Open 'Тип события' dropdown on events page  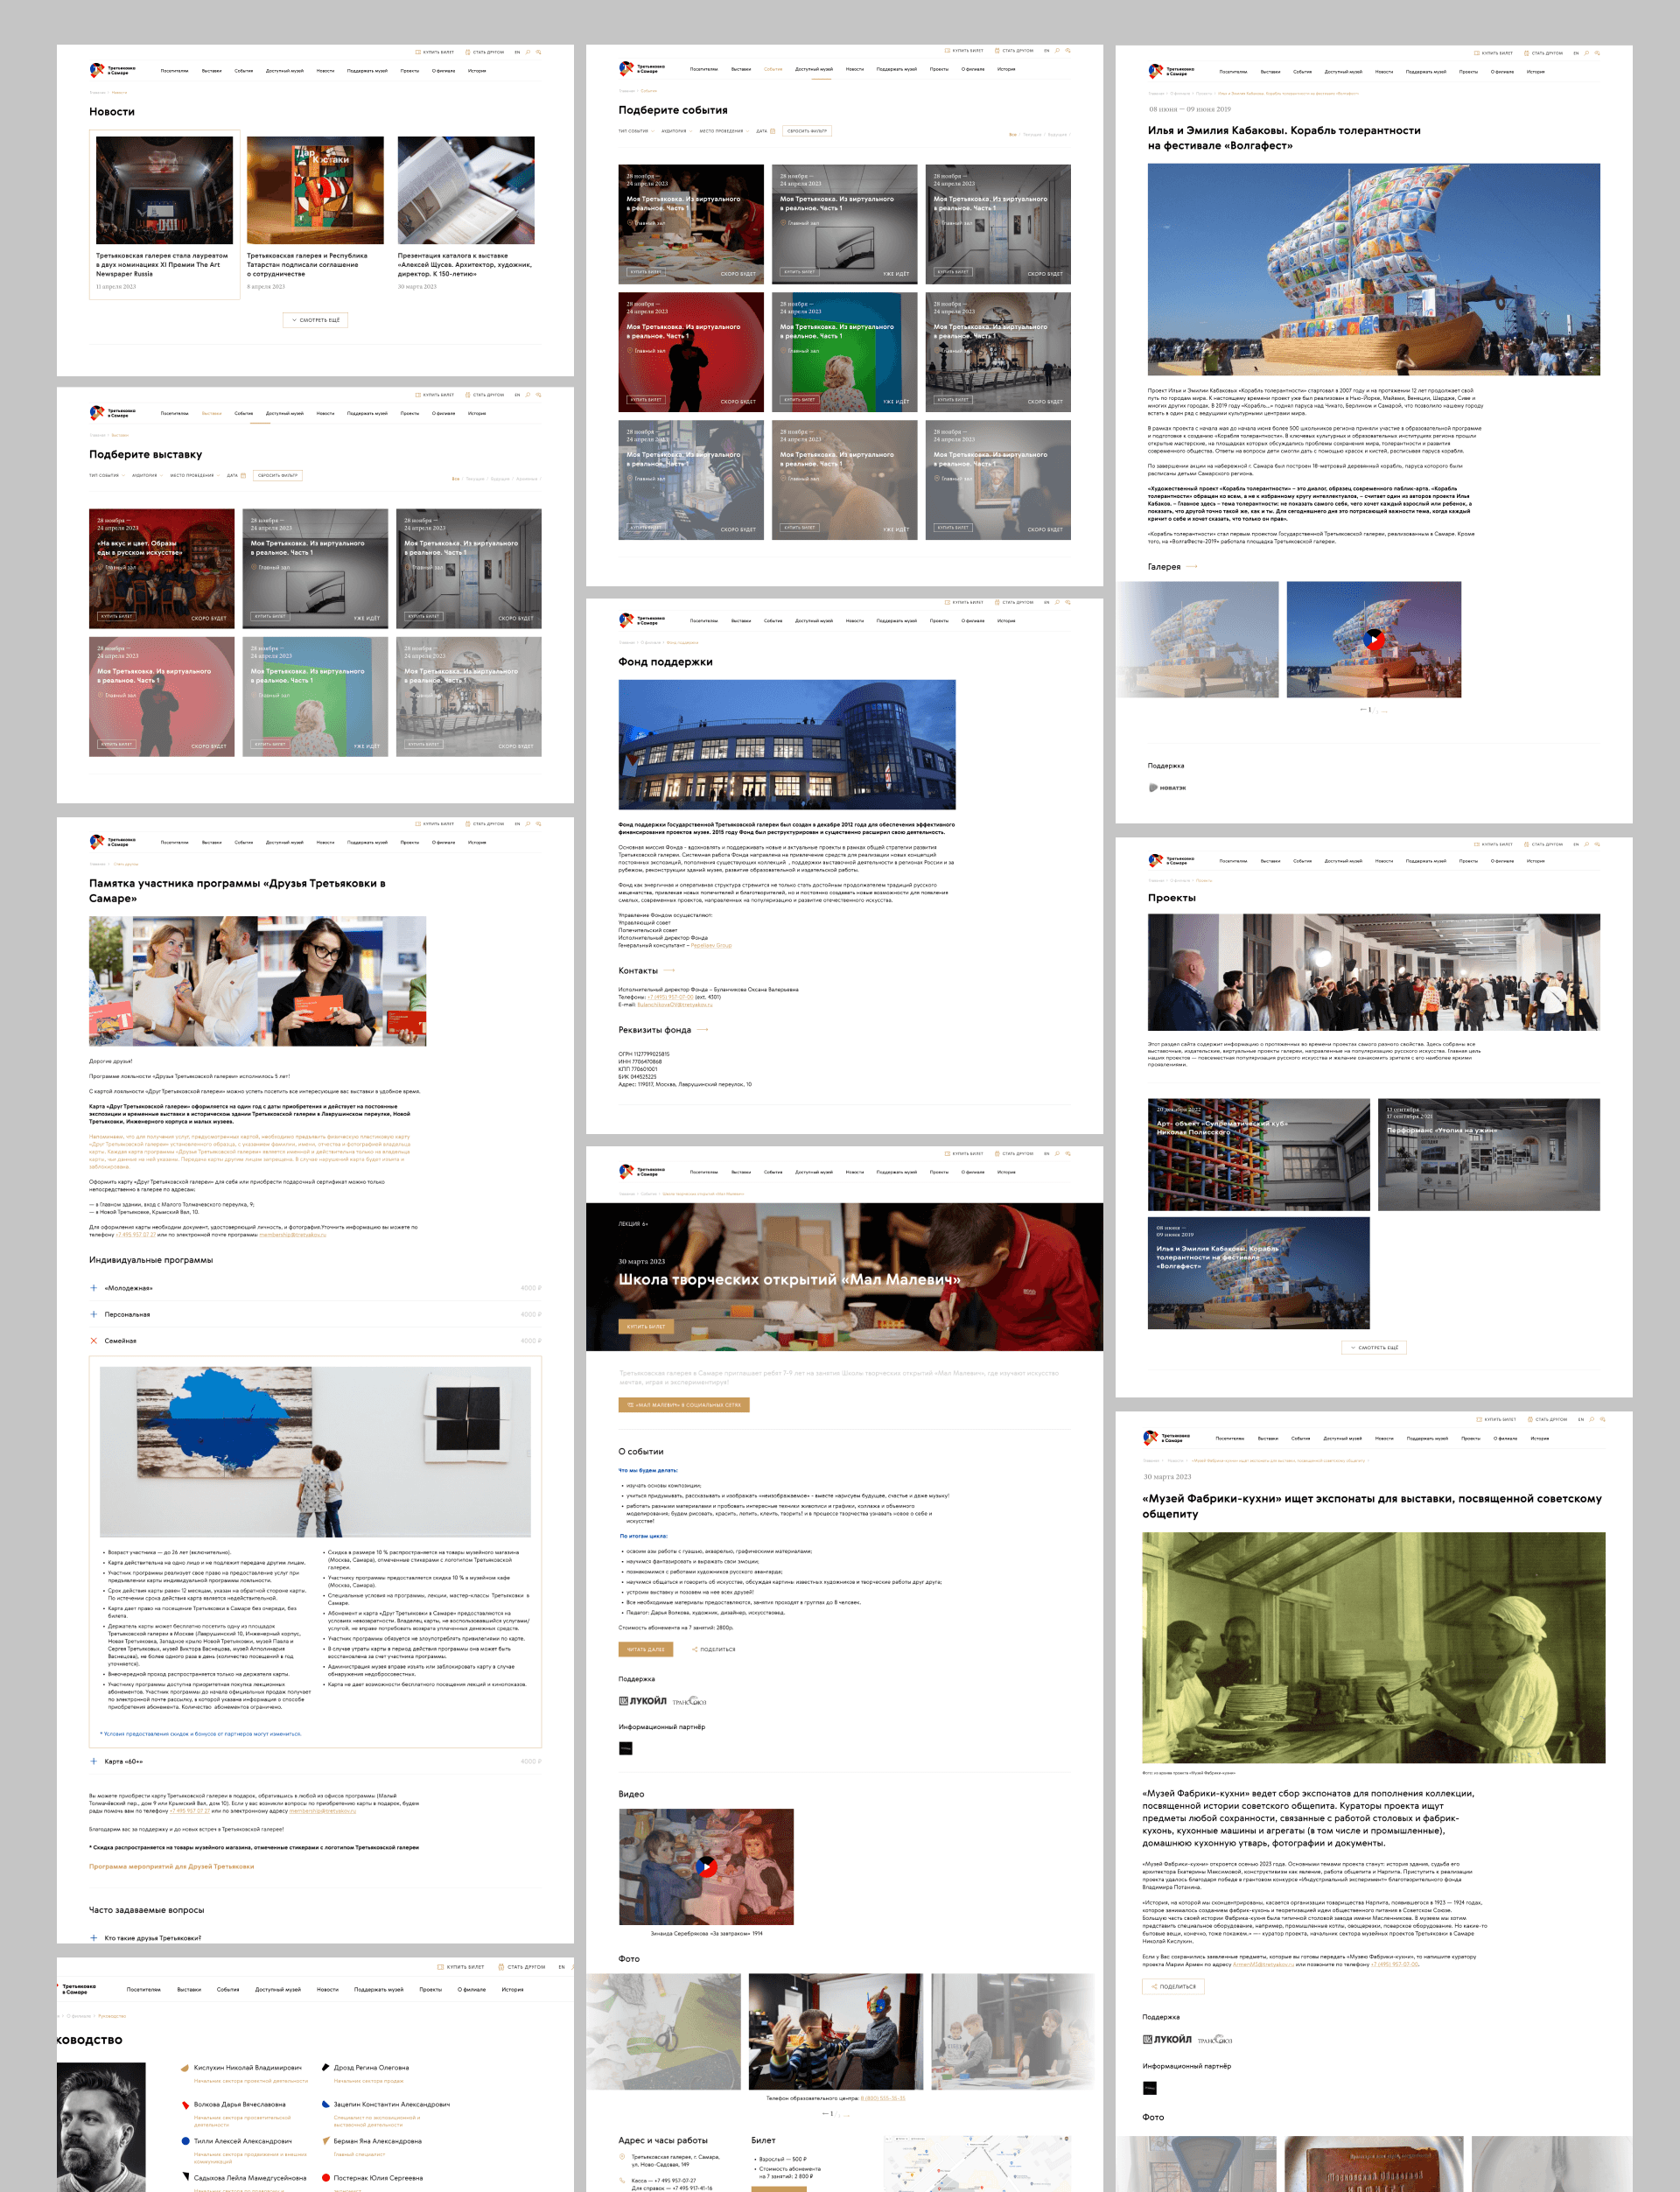[636, 131]
